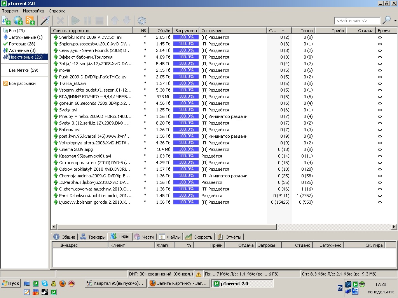Select torrent 'Trassa_60.avi'
This screenshot has height=298, width=398.
coord(72,83)
